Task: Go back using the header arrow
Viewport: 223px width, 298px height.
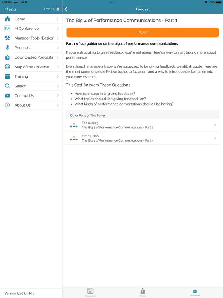Action: click(x=66, y=9)
